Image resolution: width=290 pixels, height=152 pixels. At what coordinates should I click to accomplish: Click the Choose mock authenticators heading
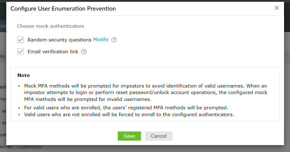[x=50, y=26]
